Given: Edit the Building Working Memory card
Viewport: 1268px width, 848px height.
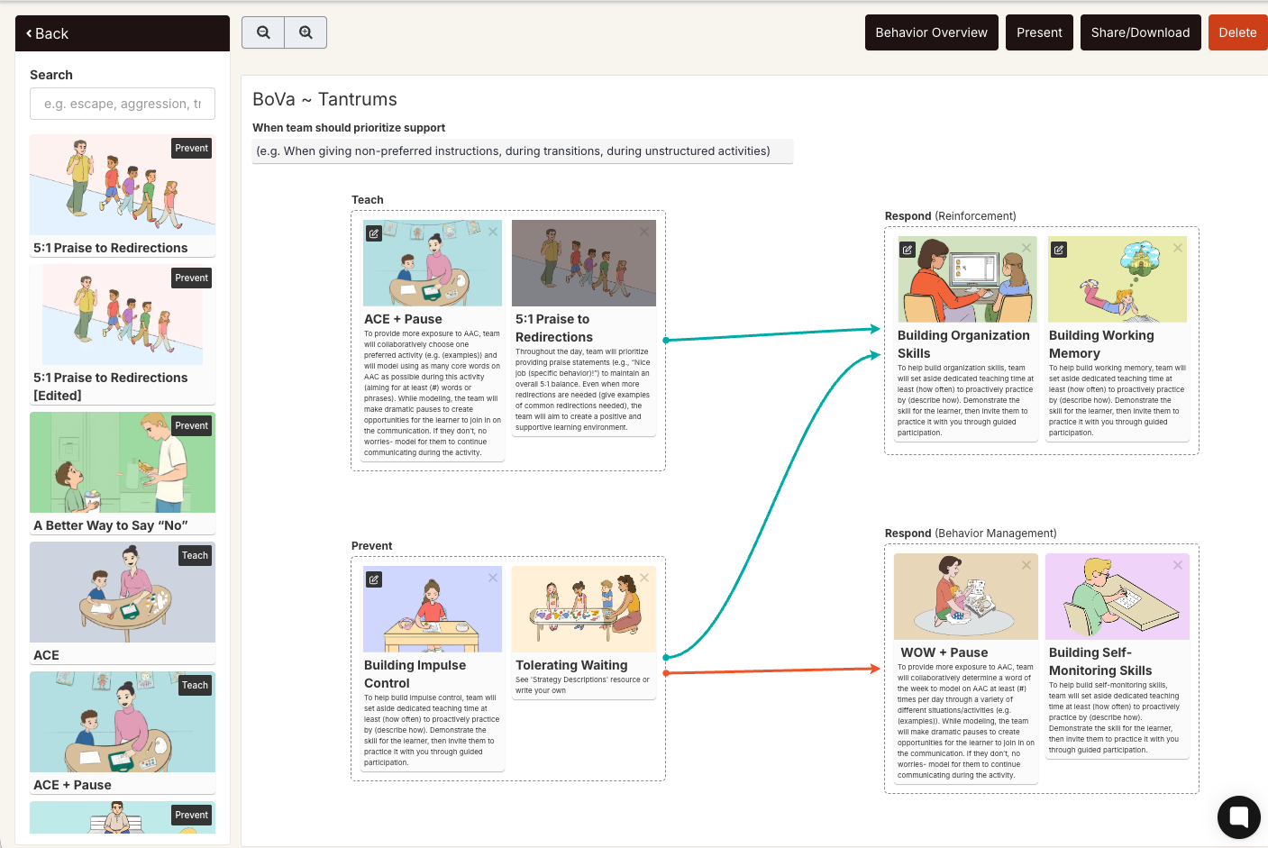Looking at the screenshot, I should [1059, 250].
